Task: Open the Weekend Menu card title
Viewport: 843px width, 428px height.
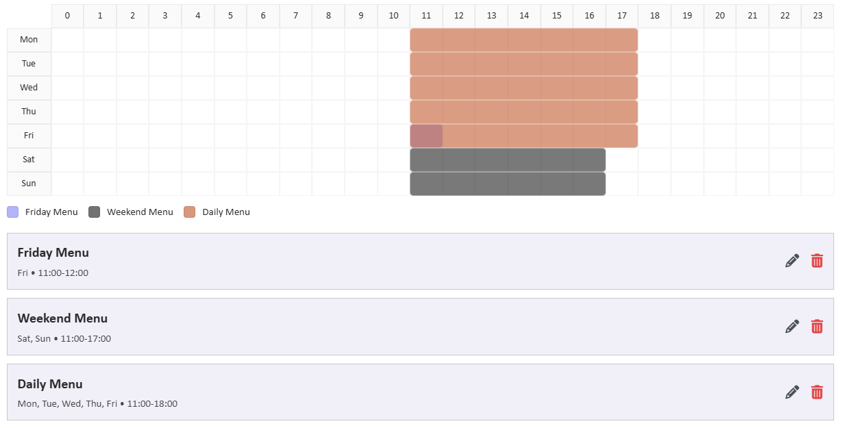Action: point(62,318)
